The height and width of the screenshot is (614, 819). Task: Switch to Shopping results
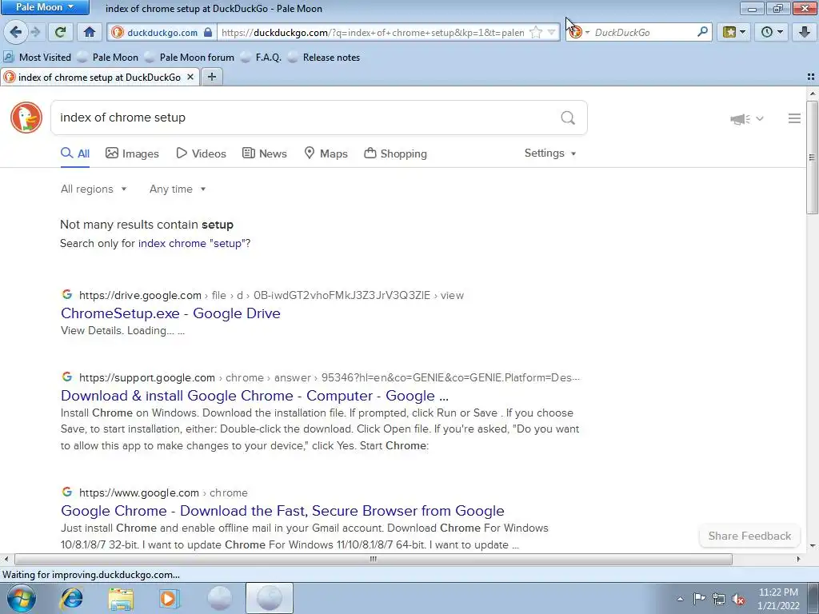[395, 153]
